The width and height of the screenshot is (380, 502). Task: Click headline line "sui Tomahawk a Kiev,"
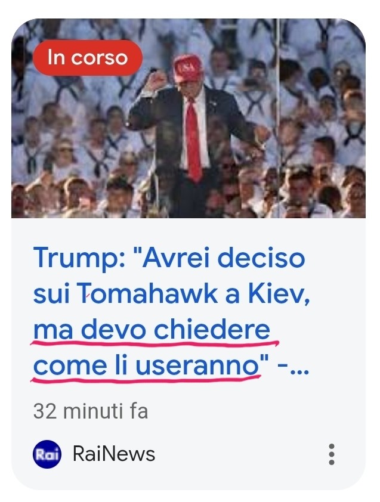pos(171,293)
